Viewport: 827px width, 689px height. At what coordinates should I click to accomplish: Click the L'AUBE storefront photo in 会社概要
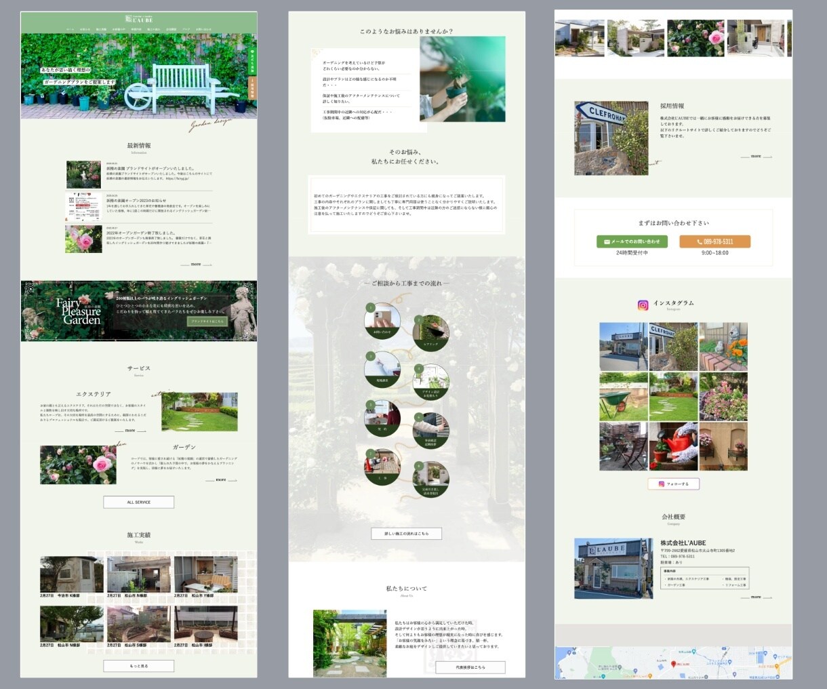614,568
